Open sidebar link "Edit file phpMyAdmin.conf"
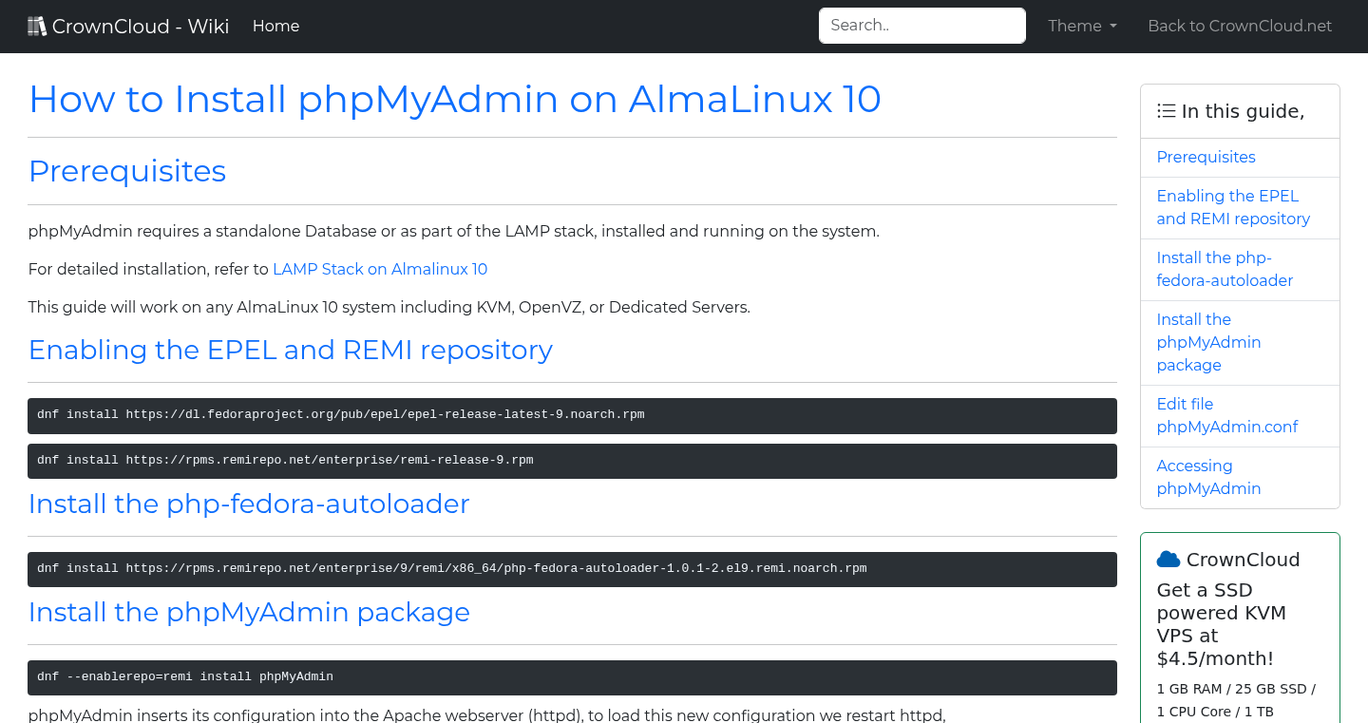Screen dimensions: 1368x723 [1226, 415]
